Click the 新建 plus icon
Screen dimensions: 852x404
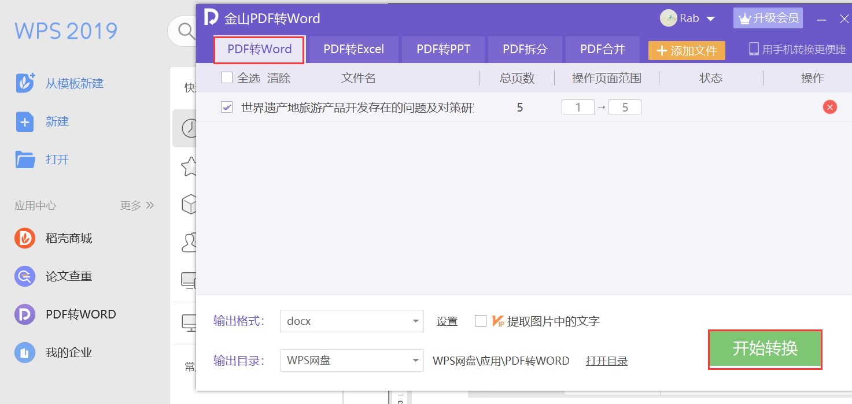point(25,122)
